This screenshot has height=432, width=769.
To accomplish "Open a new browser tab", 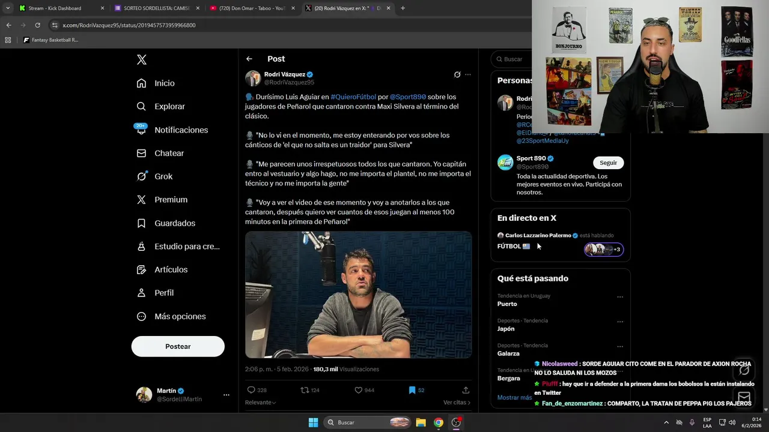I will (x=403, y=8).
